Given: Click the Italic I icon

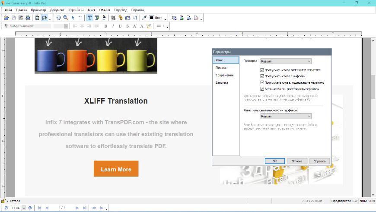Looking at the screenshot, I should (113, 26).
